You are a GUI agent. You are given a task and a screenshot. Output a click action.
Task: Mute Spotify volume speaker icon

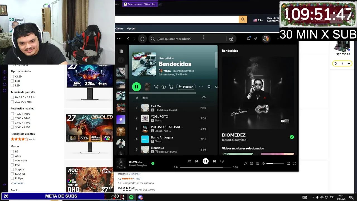coord(263,164)
